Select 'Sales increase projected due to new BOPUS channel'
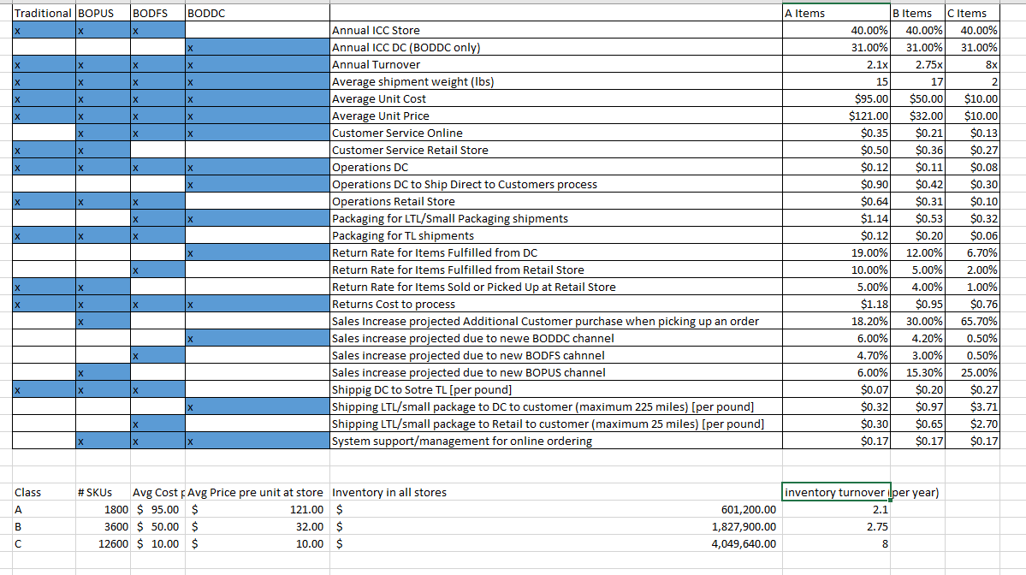Viewport: 1026px width, 575px height. point(556,373)
